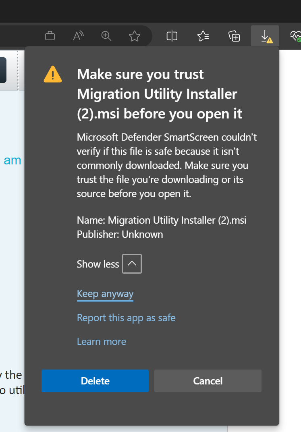Click the Show less text label
This screenshot has width=301, height=432.
click(x=98, y=264)
